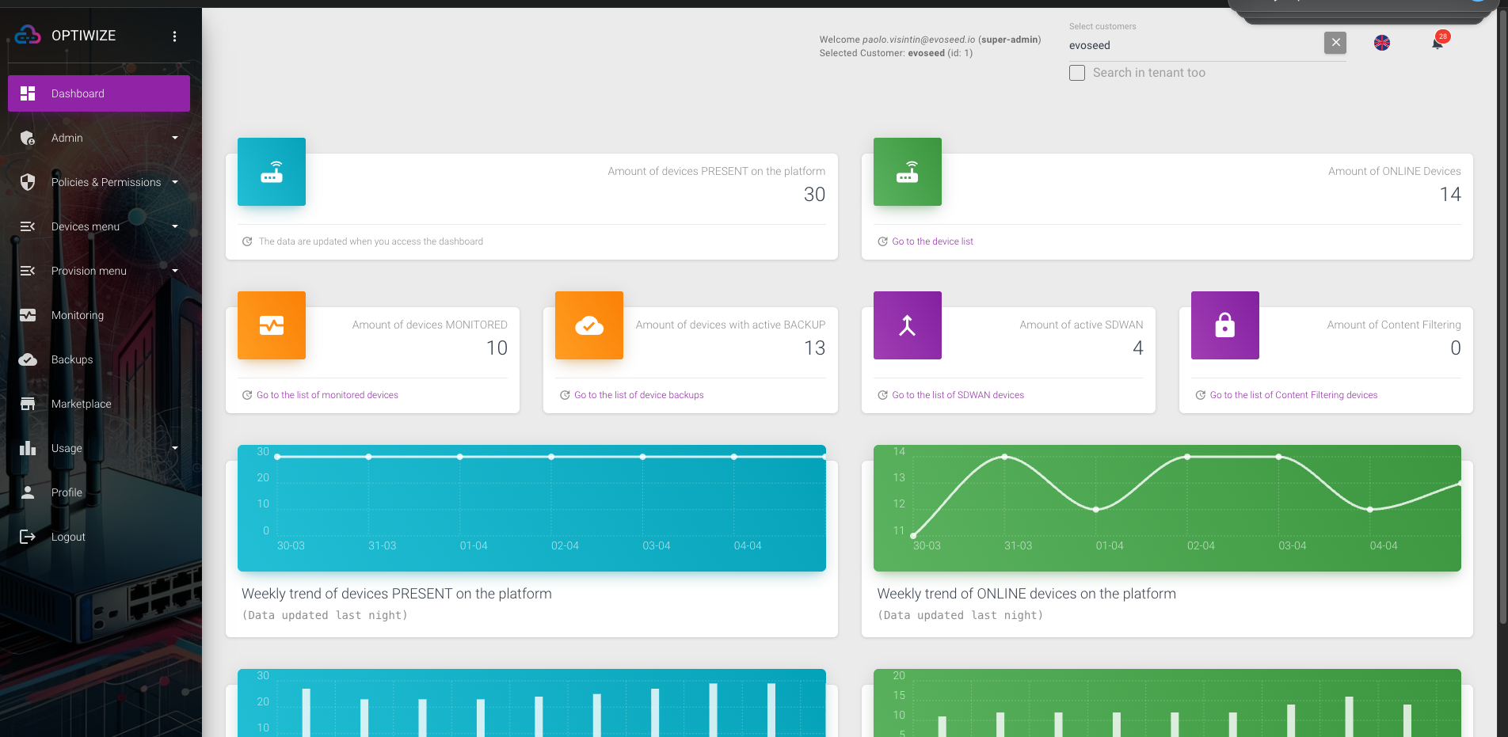
Task: Open notifications via the bell icon
Action: 1438,44
